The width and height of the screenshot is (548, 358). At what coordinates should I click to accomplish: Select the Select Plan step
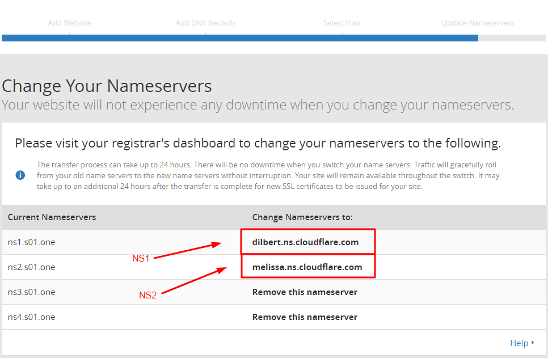pyautogui.click(x=342, y=23)
